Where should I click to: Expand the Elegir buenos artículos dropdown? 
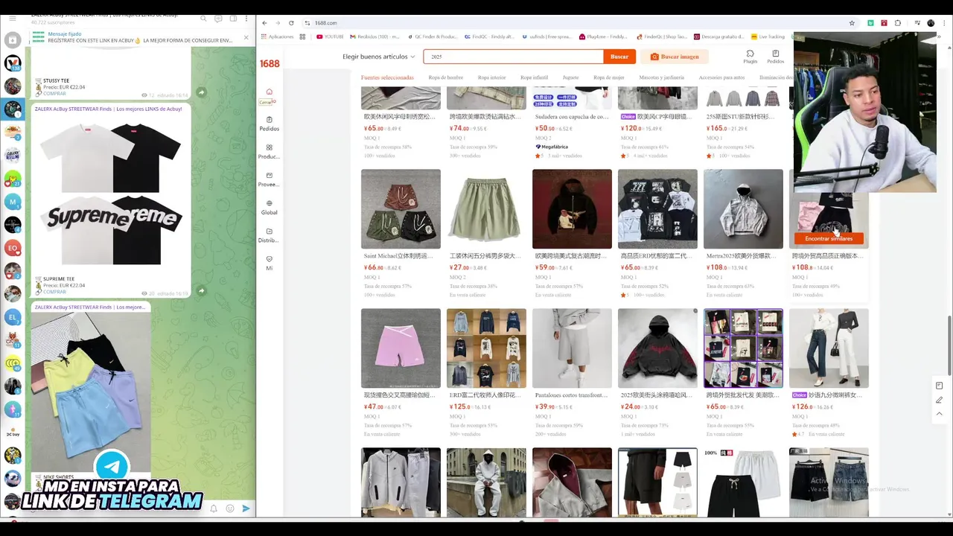[x=379, y=57]
